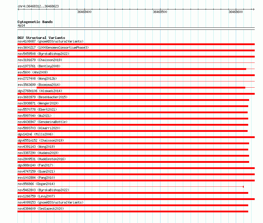Screen dimensions: 263x223
Task: Open the DGV Structural Variants track heading
Action: tap(41, 38)
